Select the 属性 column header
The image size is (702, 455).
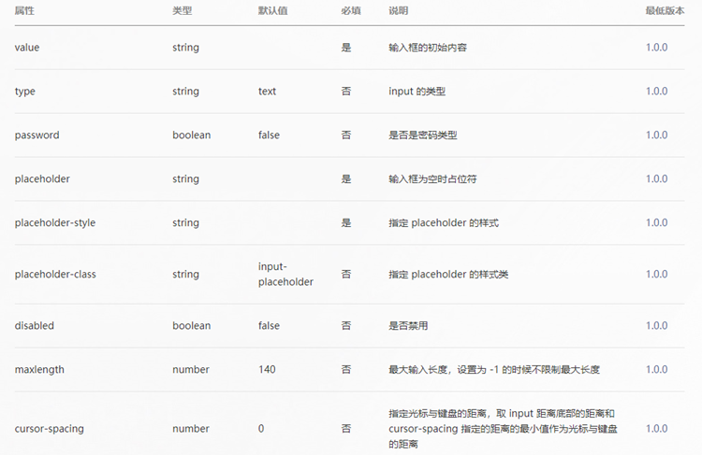24,10
